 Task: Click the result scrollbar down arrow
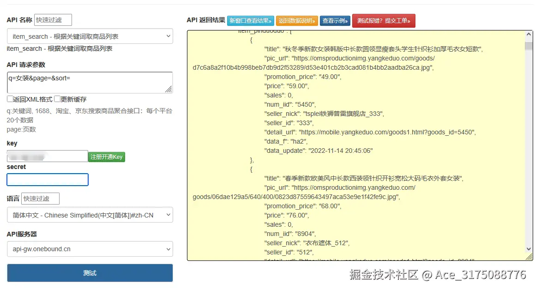coord(529,249)
